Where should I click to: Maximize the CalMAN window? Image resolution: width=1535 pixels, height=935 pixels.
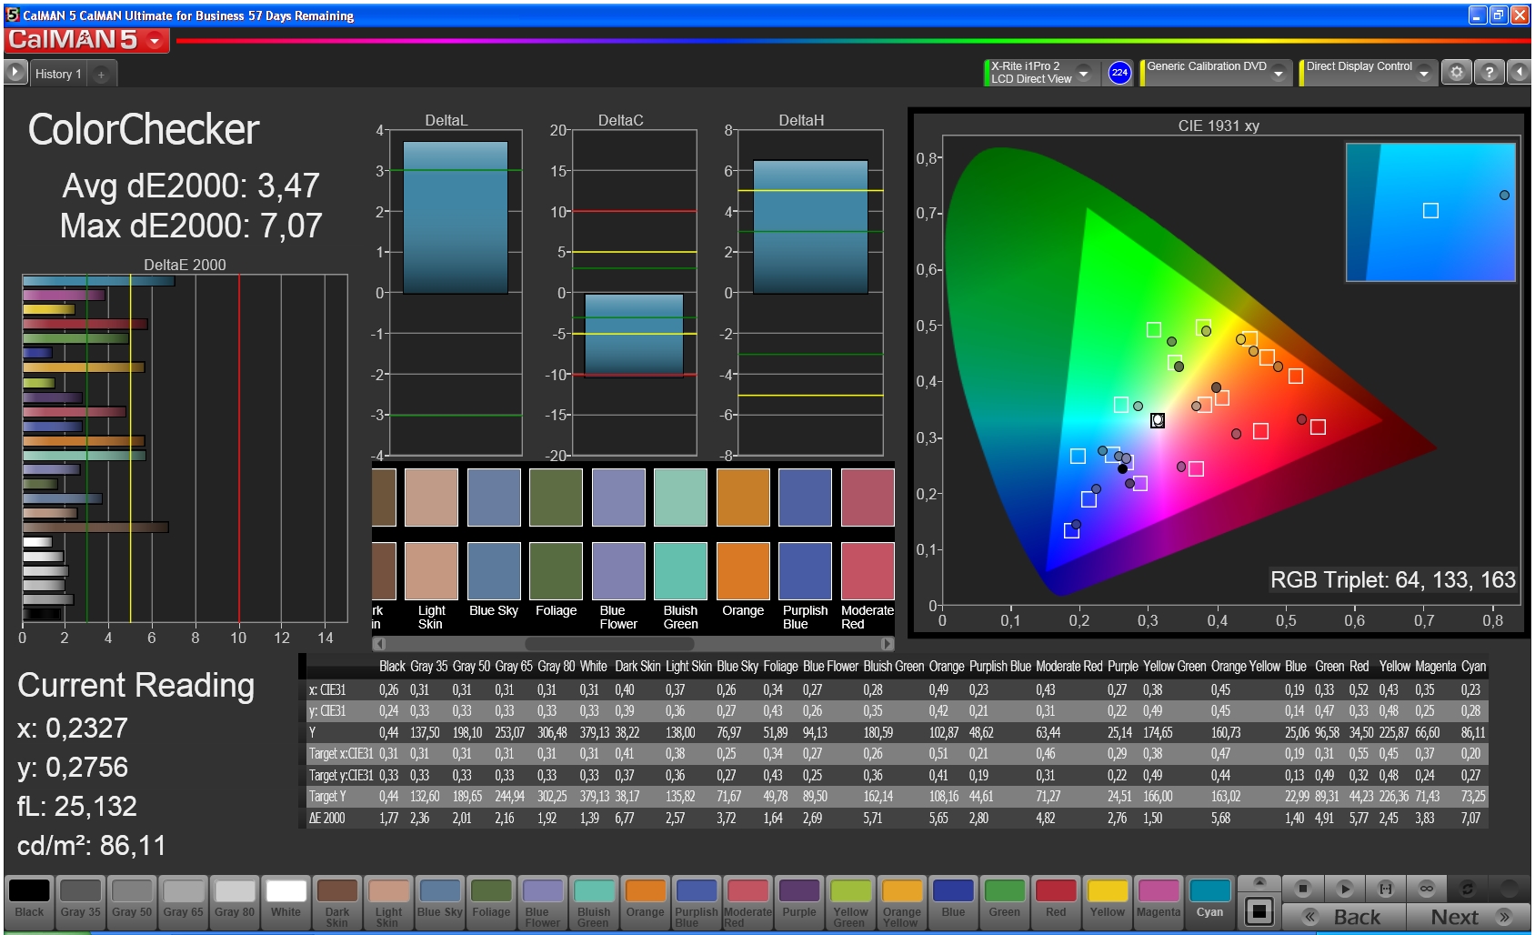click(1498, 15)
